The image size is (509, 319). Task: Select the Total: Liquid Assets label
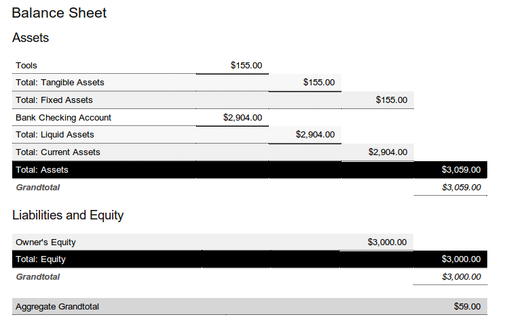tap(55, 135)
